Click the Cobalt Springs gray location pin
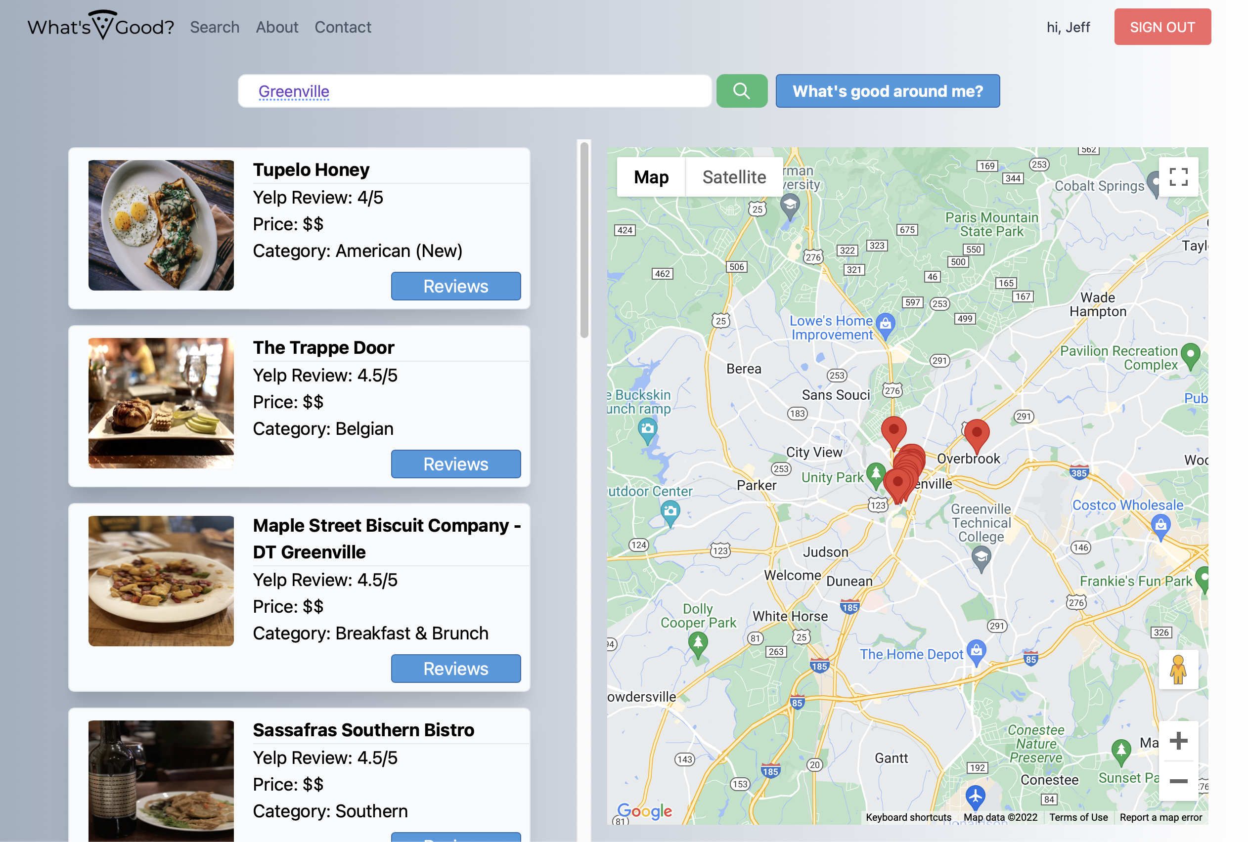 pyautogui.click(x=1154, y=185)
